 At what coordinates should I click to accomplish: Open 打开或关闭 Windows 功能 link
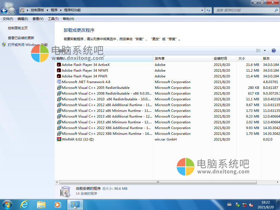(x=27, y=45)
